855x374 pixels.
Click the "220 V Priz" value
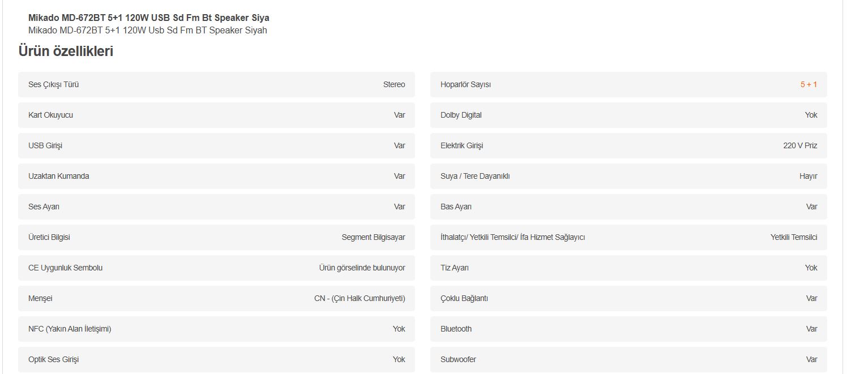pos(800,145)
